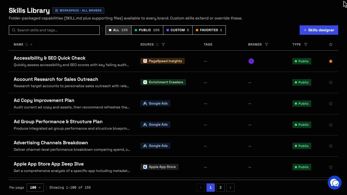Image resolution: width=347 pixels, height=195 pixels.
Task: Star the Ad Copy Improvement Plan row
Action: click(331, 103)
